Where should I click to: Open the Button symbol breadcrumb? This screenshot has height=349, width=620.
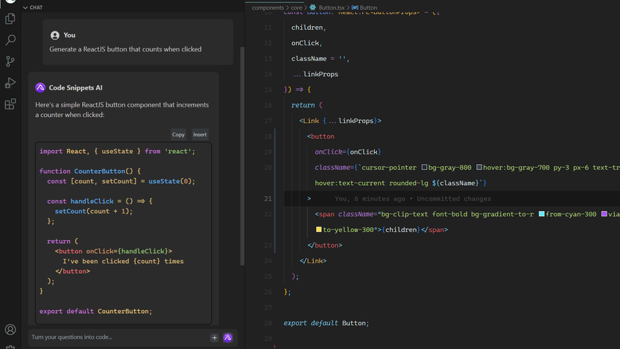click(368, 7)
